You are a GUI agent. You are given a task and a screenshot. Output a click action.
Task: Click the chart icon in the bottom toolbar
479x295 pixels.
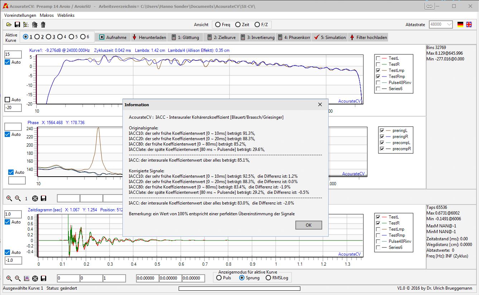click(x=26, y=278)
